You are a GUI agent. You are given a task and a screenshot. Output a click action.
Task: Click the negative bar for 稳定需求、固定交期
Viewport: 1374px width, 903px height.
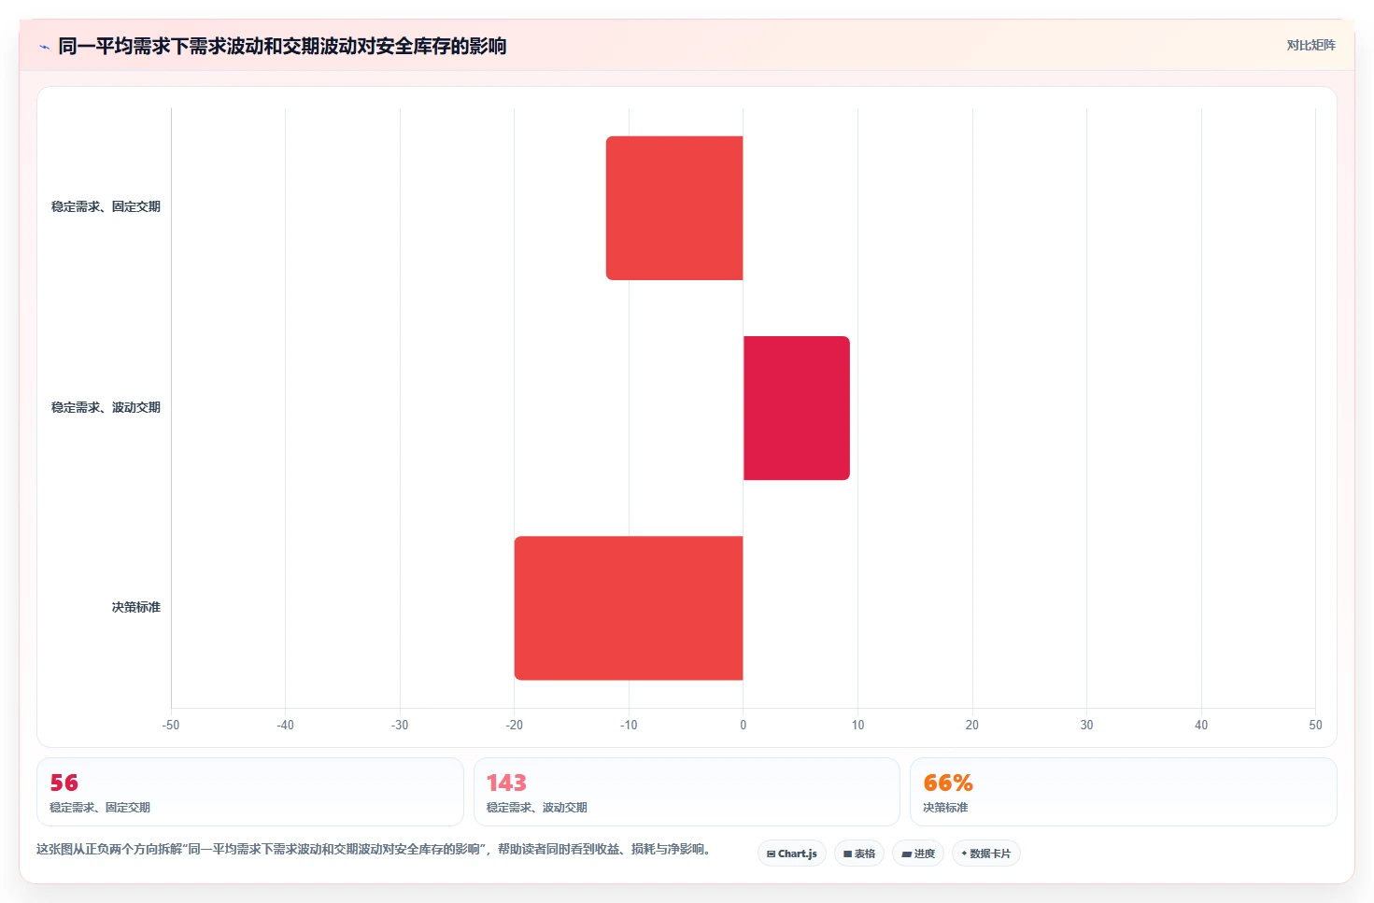[674, 208]
